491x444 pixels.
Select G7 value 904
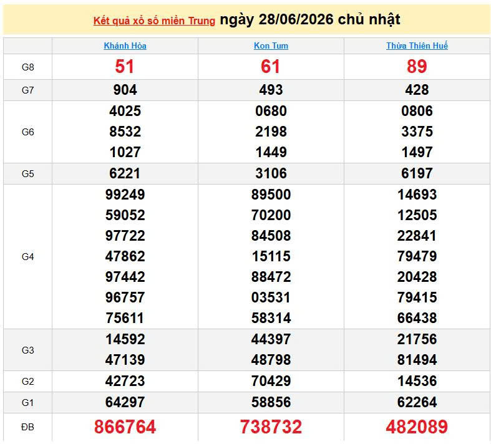pos(125,90)
